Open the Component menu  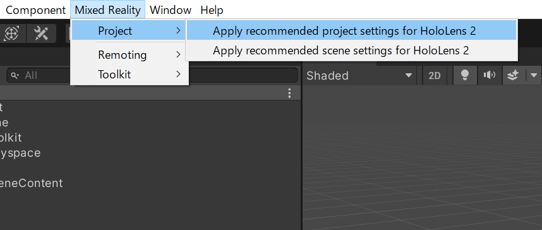coord(35,10)
